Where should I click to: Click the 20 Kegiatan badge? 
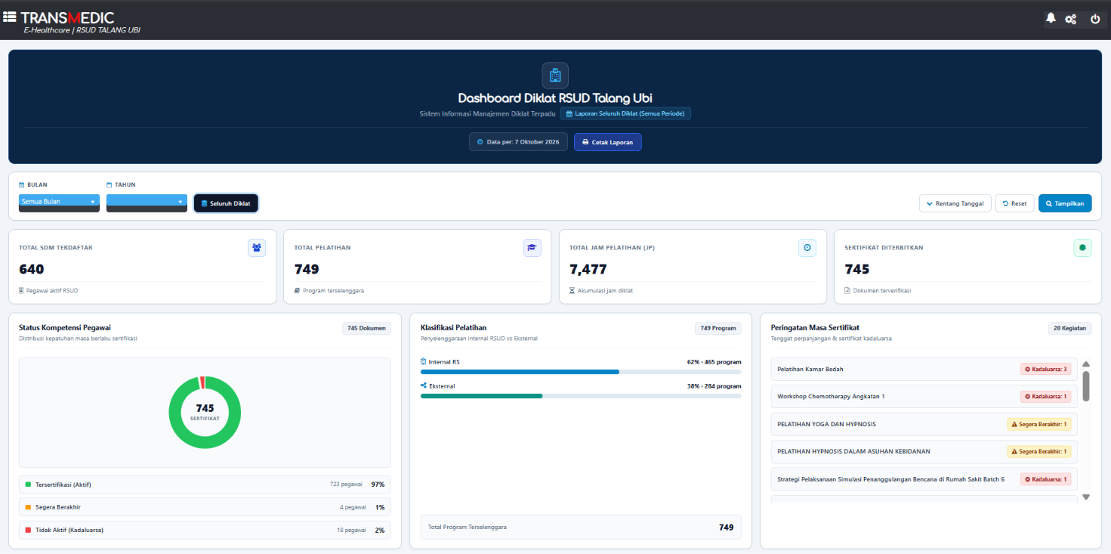1069,328
